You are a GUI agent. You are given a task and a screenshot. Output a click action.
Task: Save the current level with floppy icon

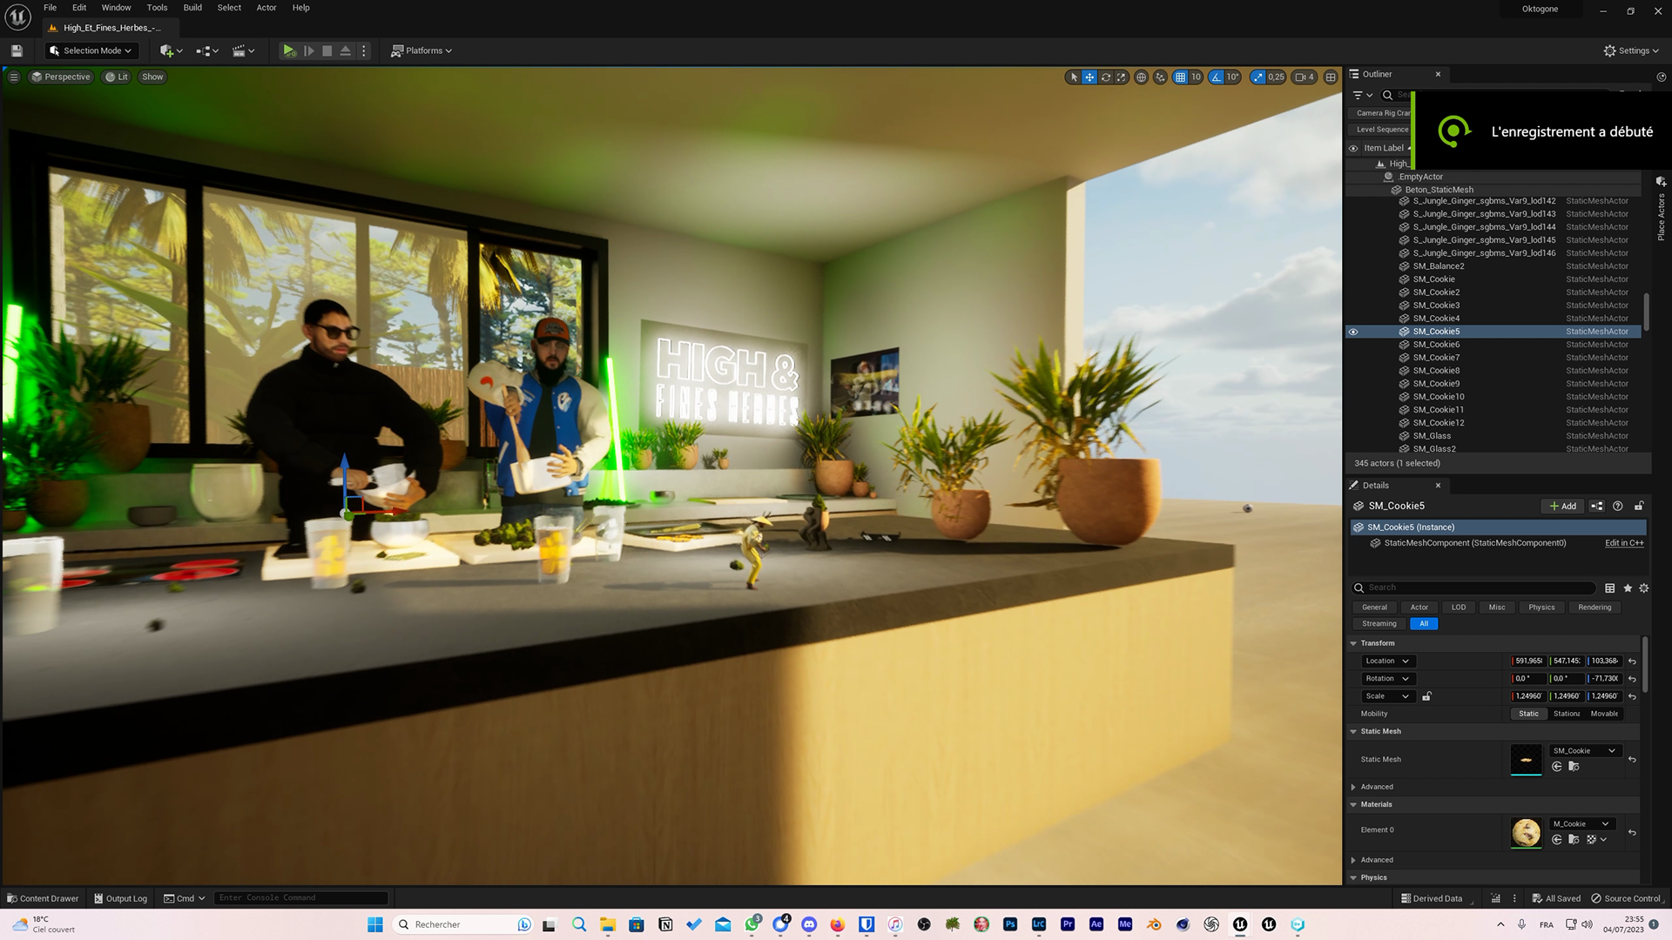point(17,50)
